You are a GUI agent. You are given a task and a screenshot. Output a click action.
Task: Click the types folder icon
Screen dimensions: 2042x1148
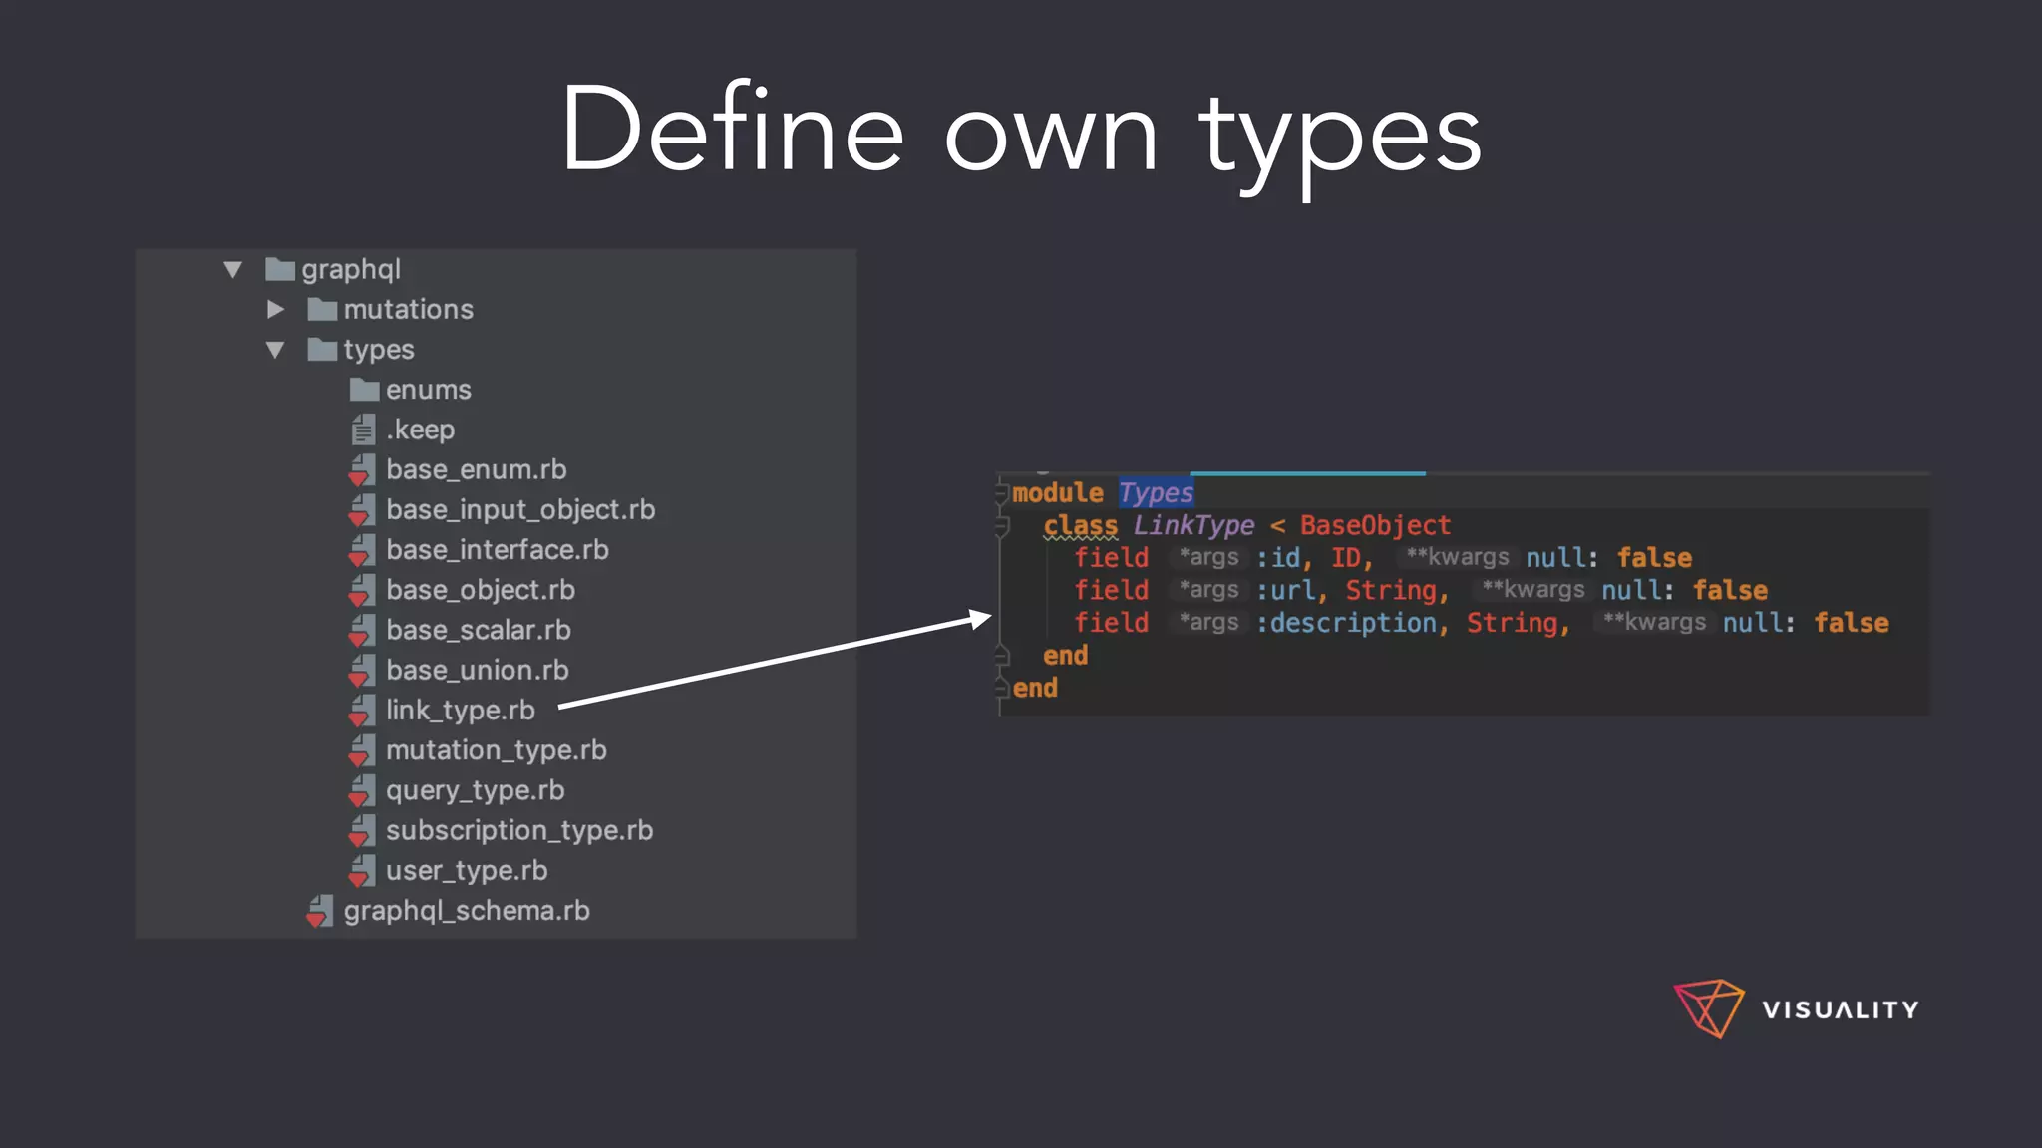(x=322, y=349)
